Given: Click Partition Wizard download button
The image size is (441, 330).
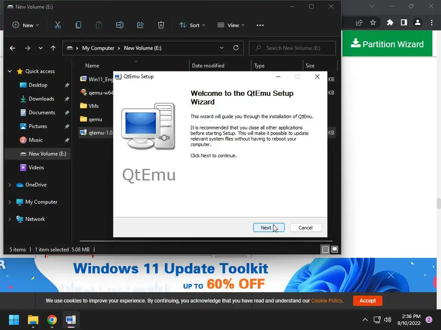Looking at the screenshot, I should (387, 44).
